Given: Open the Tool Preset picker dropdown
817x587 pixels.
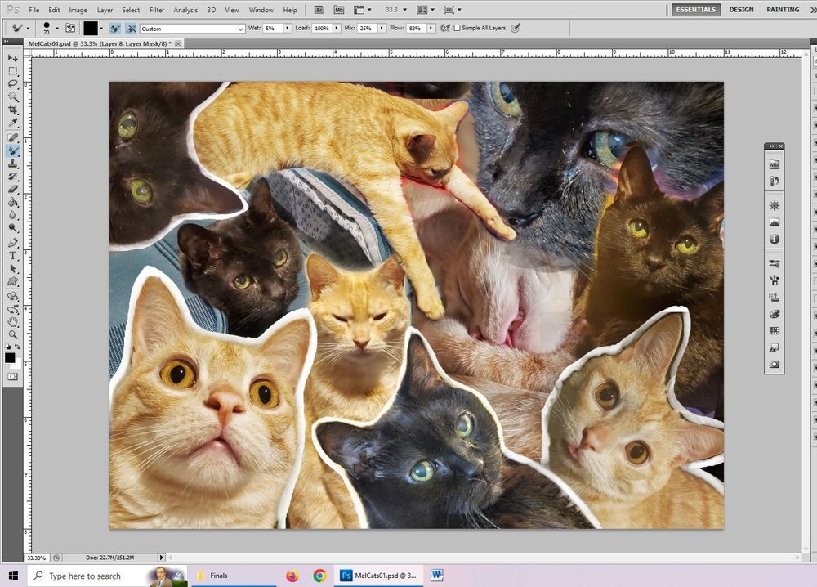Looking at the screenshot, I should 28,28.
